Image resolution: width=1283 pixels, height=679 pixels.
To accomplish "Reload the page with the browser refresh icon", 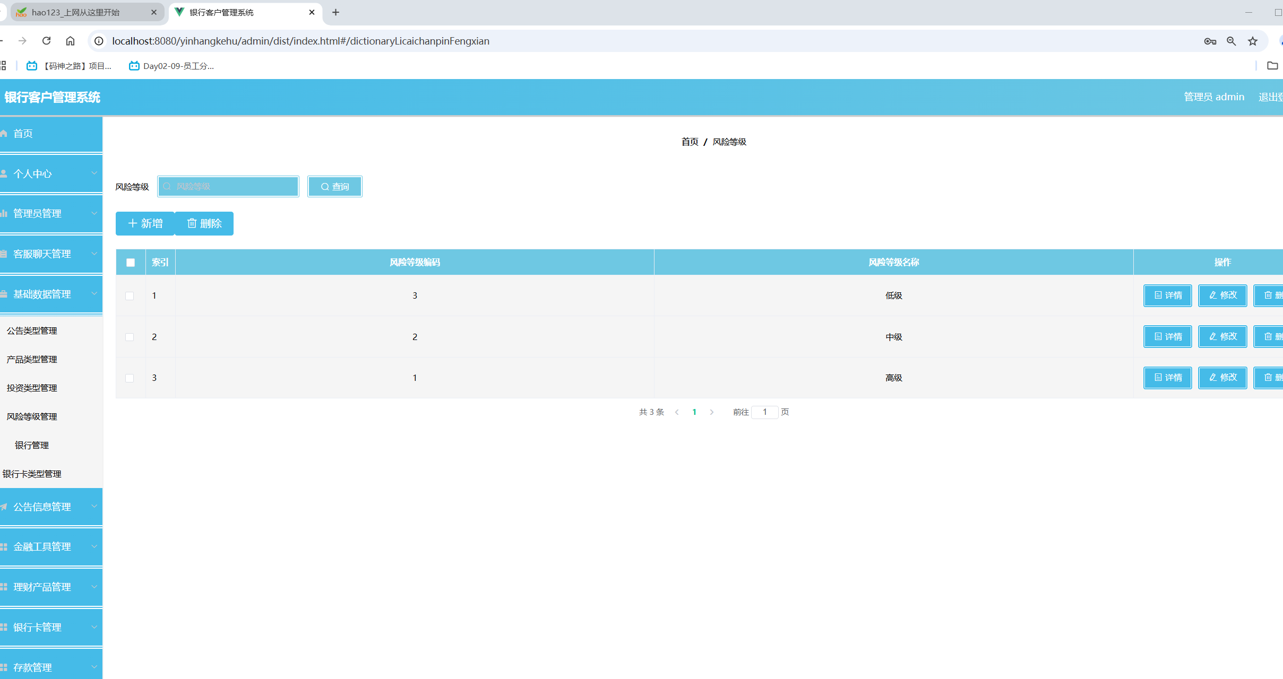I will (47, 41).
